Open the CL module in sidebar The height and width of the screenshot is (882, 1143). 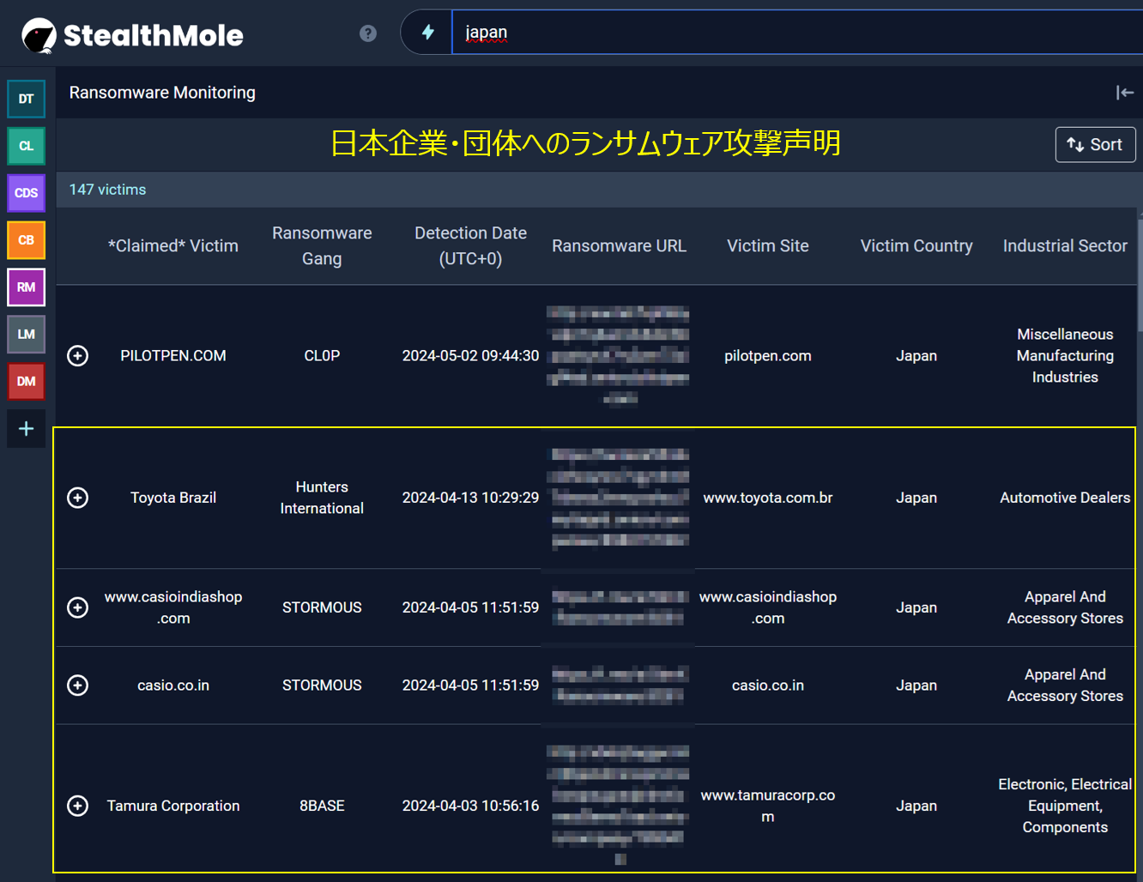pyautogui.click(x=26, y=146)
